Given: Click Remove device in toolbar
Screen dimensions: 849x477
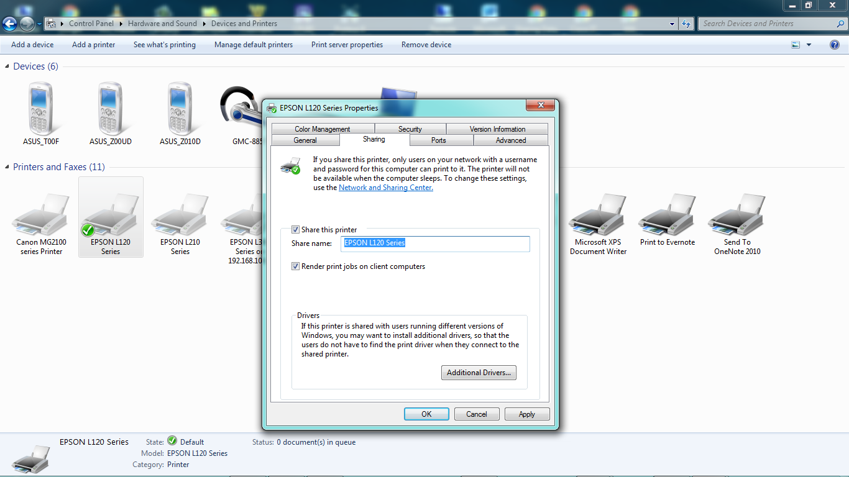Looking at the screenshot, I should [426, 45].
